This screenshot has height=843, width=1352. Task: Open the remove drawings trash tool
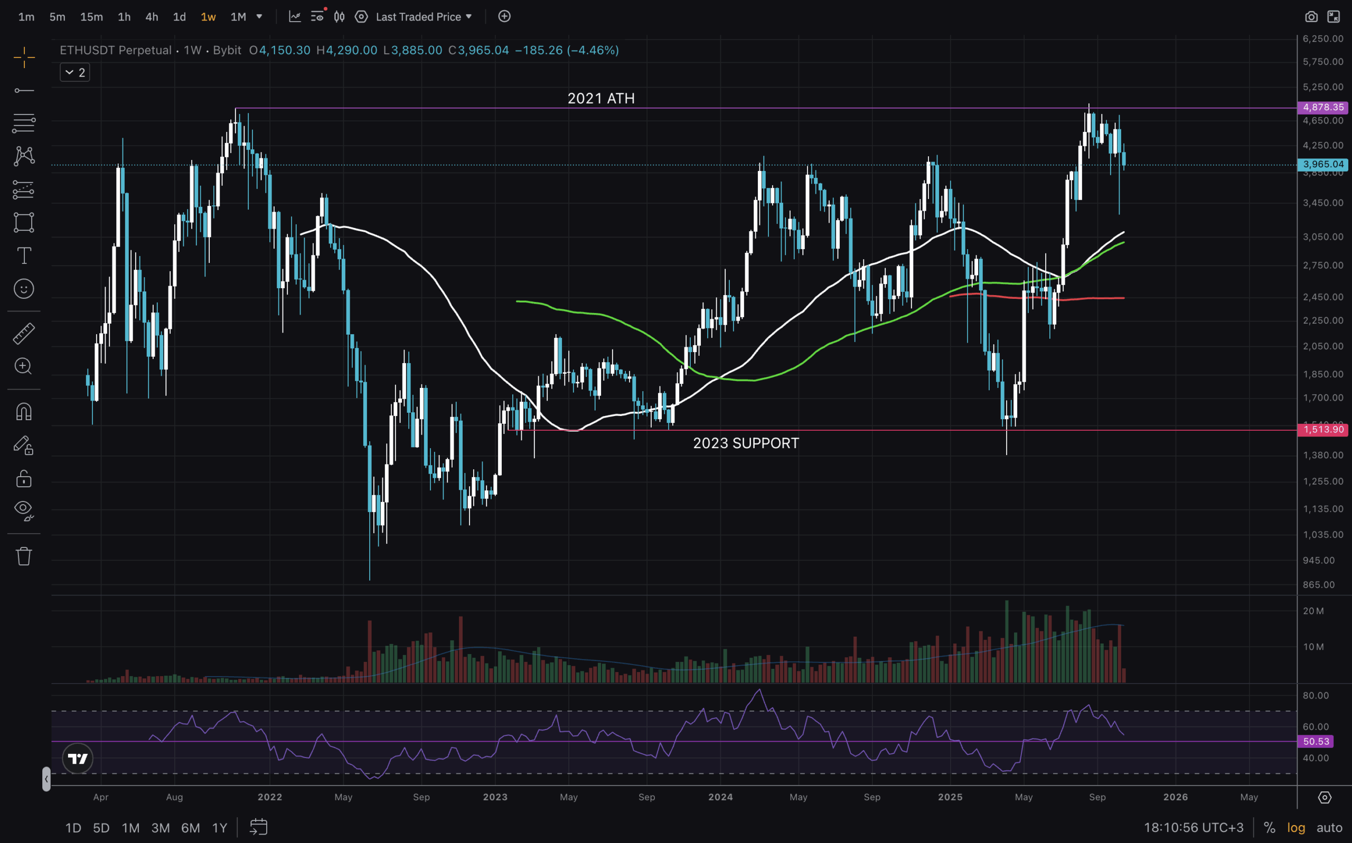pos(23,556)
